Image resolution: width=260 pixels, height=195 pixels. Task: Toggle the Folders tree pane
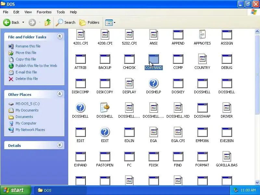pos(89,22)
